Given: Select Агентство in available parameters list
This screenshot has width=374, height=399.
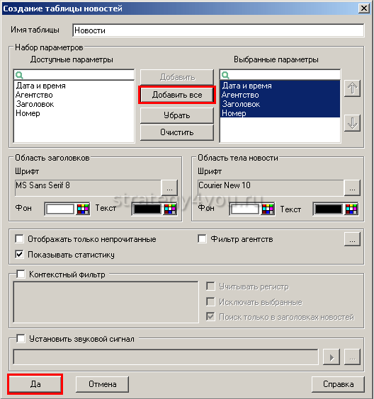Looking at the screenshot, I should pos(34,95).
